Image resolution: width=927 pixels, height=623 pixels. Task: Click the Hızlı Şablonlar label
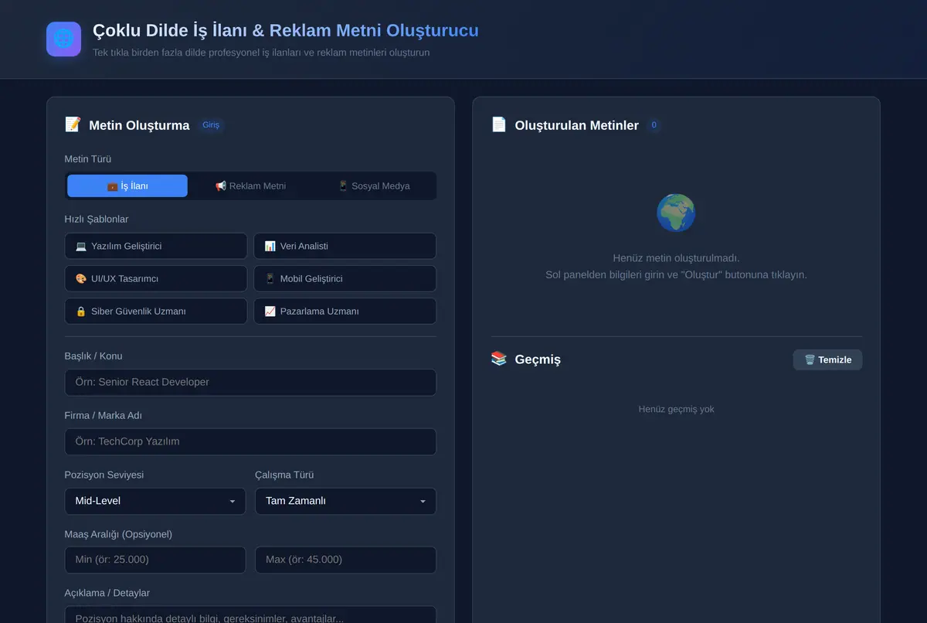[x=97, y=219]
